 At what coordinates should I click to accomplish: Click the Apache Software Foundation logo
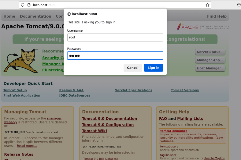pyautogui.click(x=203, y=27)
